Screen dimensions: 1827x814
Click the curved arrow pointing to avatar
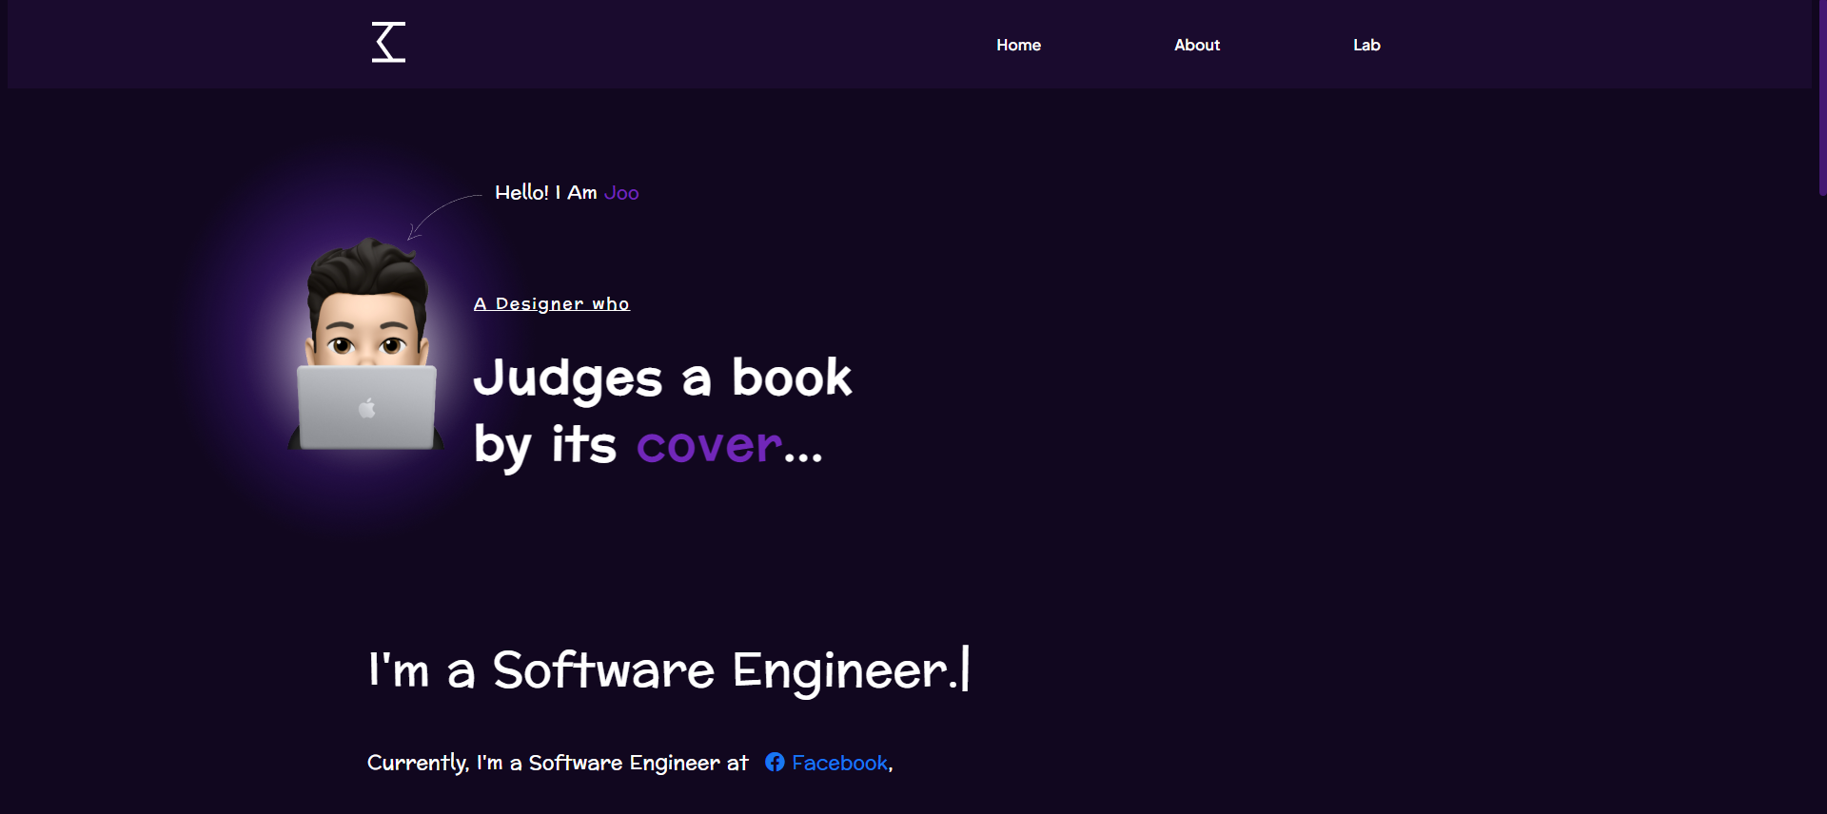click(443, 217)
